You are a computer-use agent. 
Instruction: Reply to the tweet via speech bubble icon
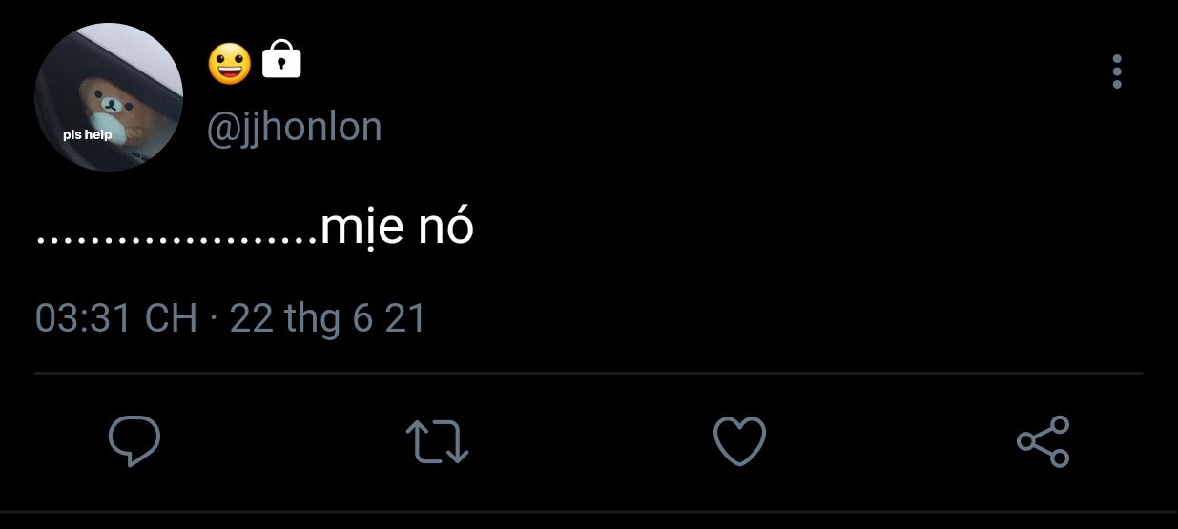[134, 441]
